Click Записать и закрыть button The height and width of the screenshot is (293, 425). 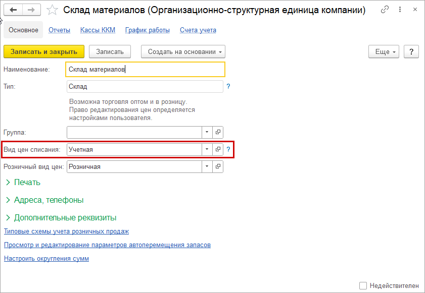(44, 51)
